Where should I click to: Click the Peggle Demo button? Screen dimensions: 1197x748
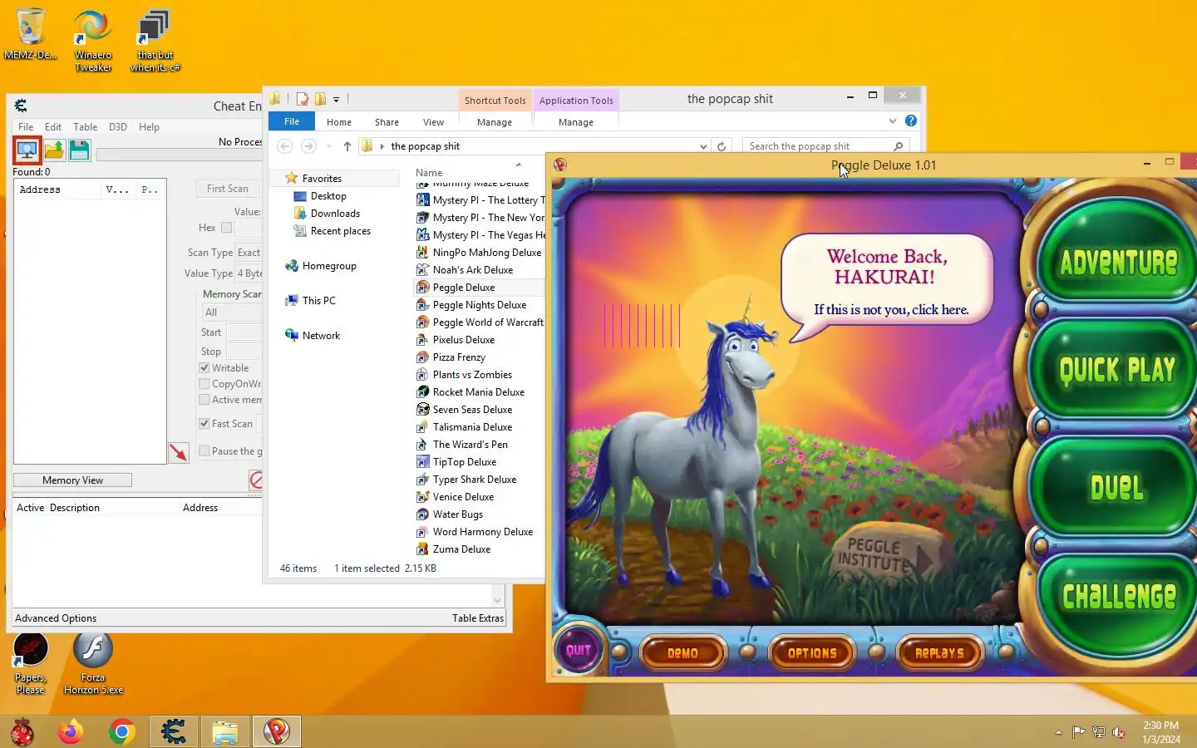point(682,653)
